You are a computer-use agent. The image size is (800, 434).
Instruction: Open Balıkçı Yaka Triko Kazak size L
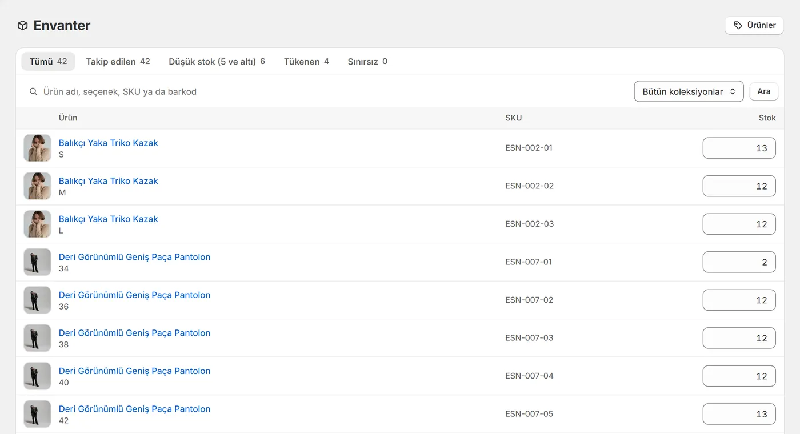pyautogui.click(x=108, y=219)
